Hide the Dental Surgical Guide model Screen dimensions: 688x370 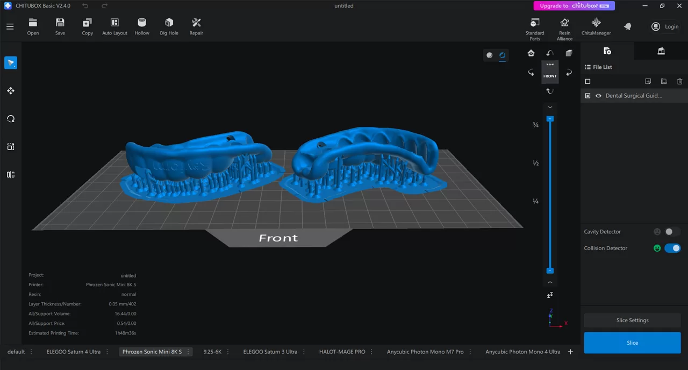click(x=598, y=95)
